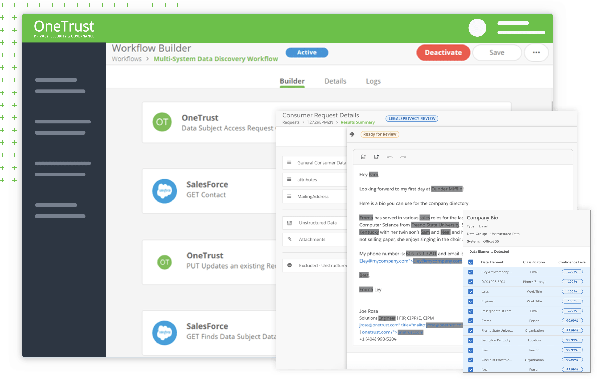Open the Unstructured Data section
Image resolution: width=597 pixels, height=379 pixels.
pyautogui.click(x=314, y=223)
